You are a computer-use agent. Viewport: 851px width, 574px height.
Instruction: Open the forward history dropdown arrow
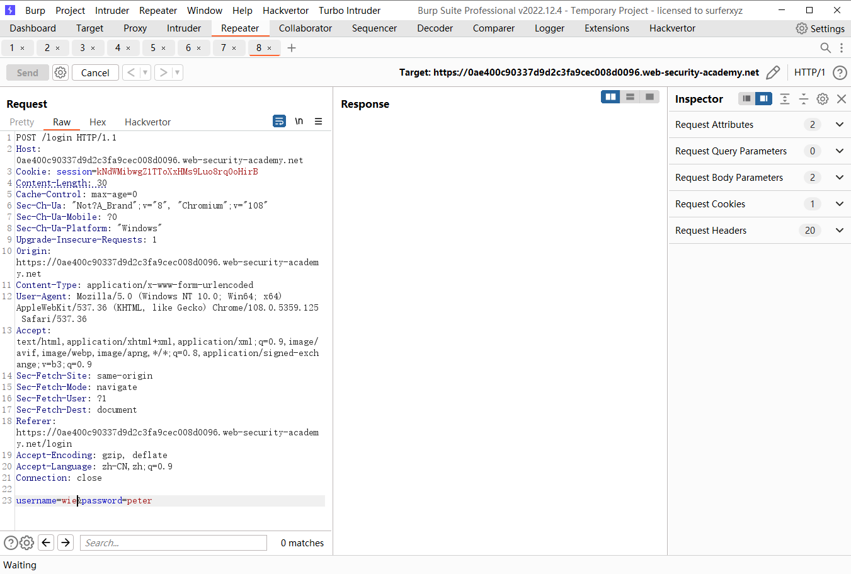[178, 72]
